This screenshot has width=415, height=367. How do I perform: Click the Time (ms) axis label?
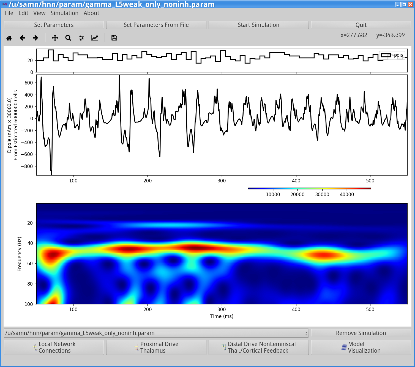tap(222, 316)
